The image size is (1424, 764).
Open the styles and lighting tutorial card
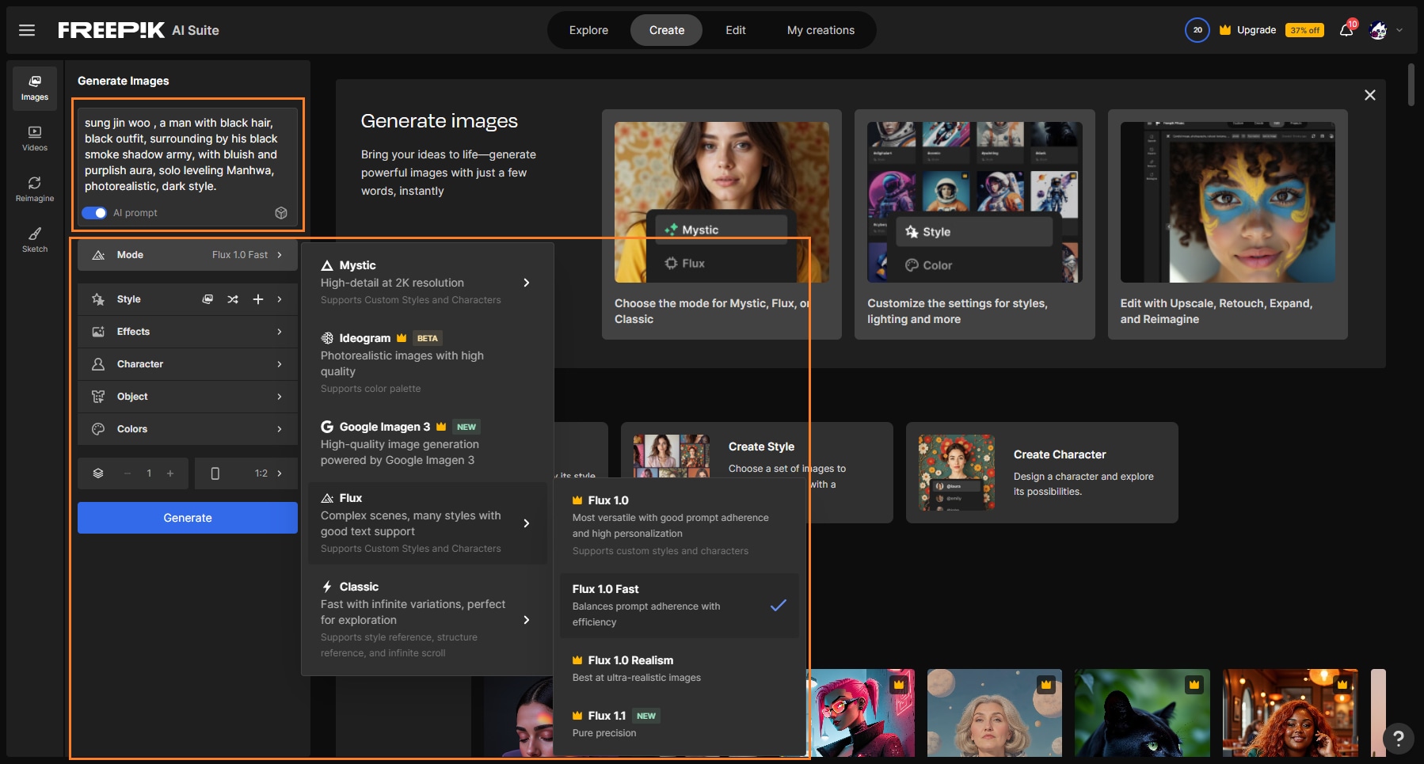click(x=974, y=224)
